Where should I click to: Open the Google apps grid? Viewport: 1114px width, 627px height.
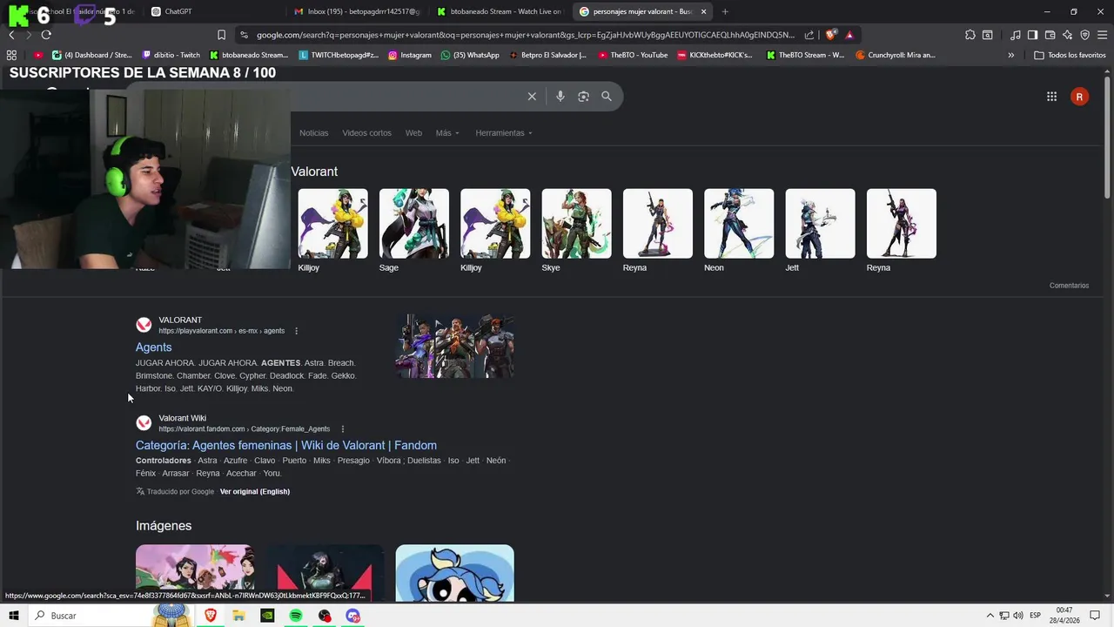[1051, 97]
